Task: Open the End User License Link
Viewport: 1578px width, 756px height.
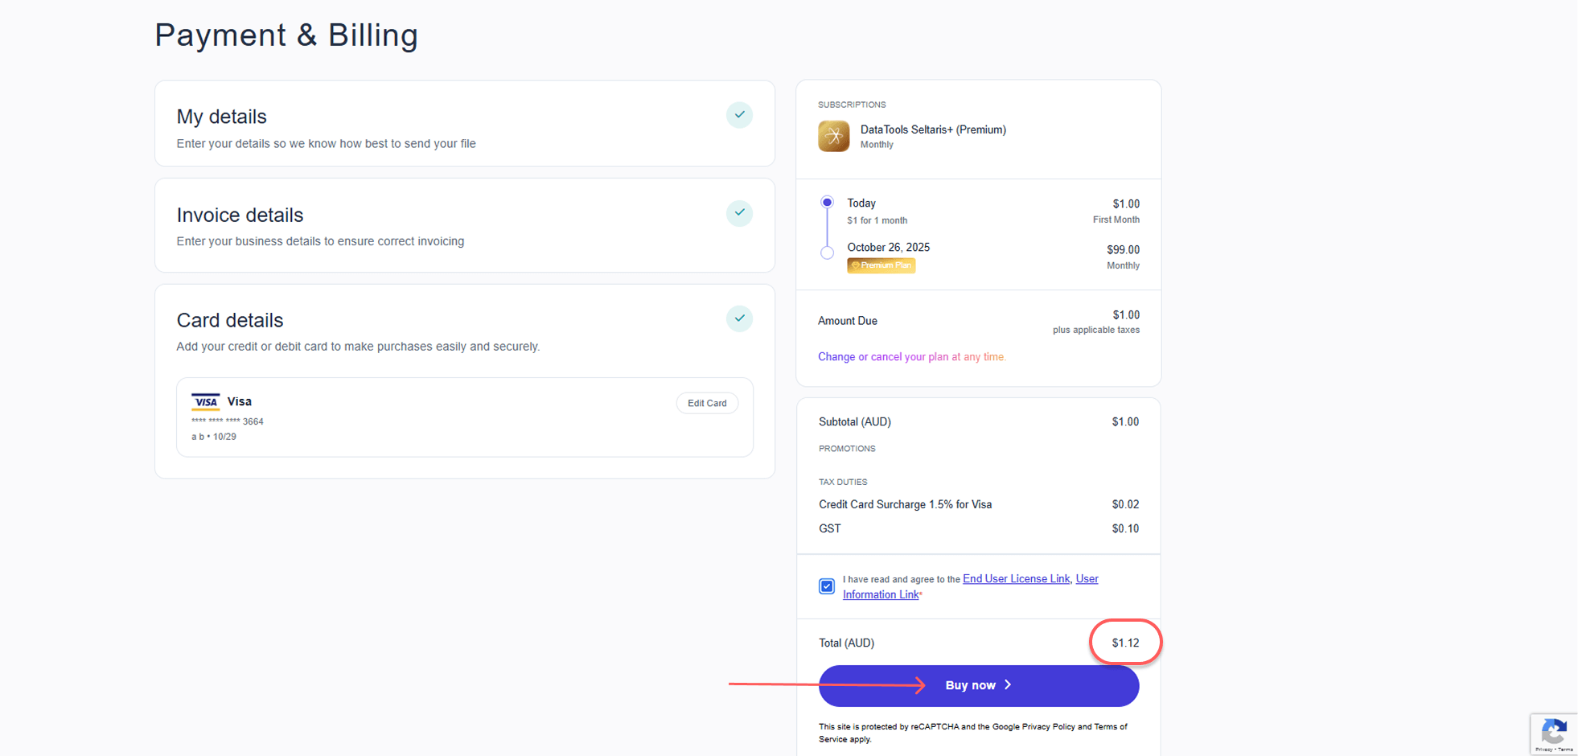Action: click(x=1016, y=579)
